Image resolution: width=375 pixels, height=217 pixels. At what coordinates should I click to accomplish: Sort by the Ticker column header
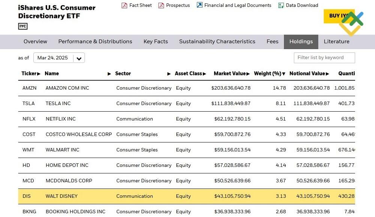(31, 73)
